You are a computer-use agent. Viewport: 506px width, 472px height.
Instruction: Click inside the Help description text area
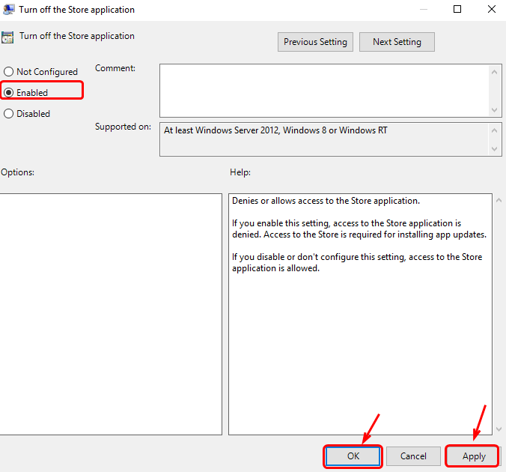click(359, 337)
